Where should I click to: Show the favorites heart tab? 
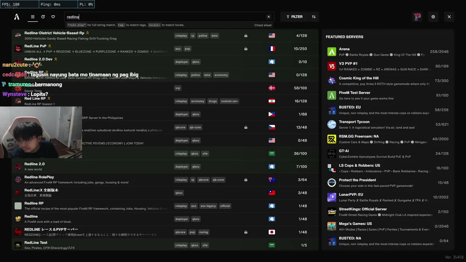point(53,17)
